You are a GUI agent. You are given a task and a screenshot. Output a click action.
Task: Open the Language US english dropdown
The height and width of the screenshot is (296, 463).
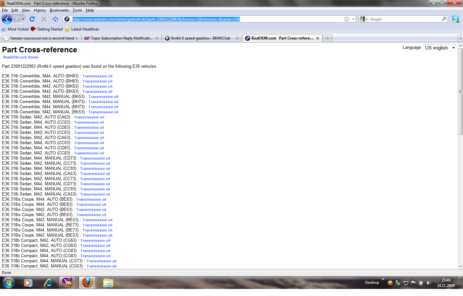(x=440, y=48)
